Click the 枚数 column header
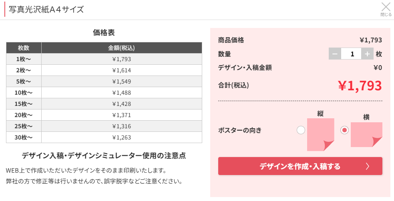394x201 pixels. (x=24, y=48)
